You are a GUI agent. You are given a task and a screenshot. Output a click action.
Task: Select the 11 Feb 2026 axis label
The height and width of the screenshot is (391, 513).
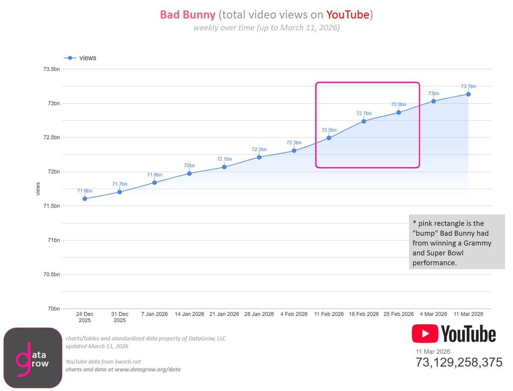click(x=329, y=314)
